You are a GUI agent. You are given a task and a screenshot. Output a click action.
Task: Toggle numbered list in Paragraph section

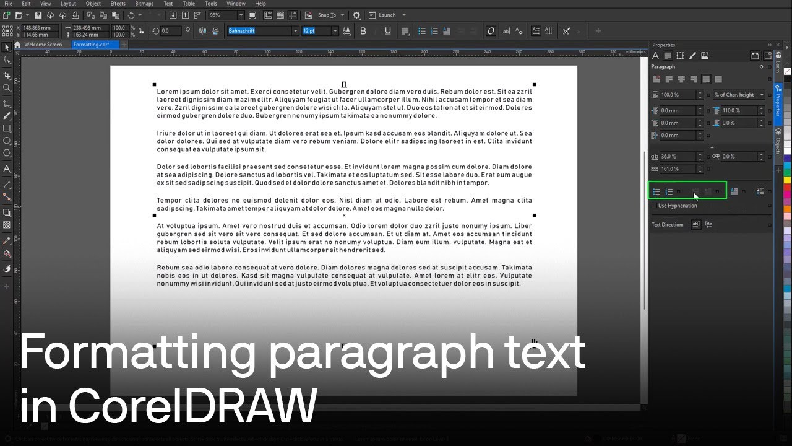pos(669,192)
